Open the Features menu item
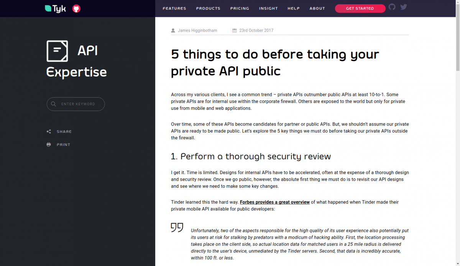The height and width of the screenshot is (266, 460). 174,8
